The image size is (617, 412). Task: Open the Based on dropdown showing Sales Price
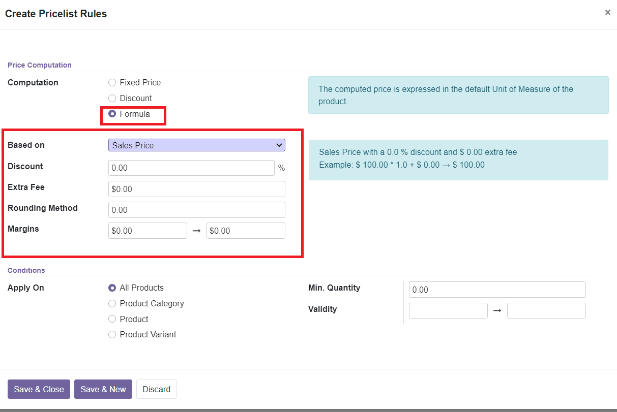tap(196, 145)
